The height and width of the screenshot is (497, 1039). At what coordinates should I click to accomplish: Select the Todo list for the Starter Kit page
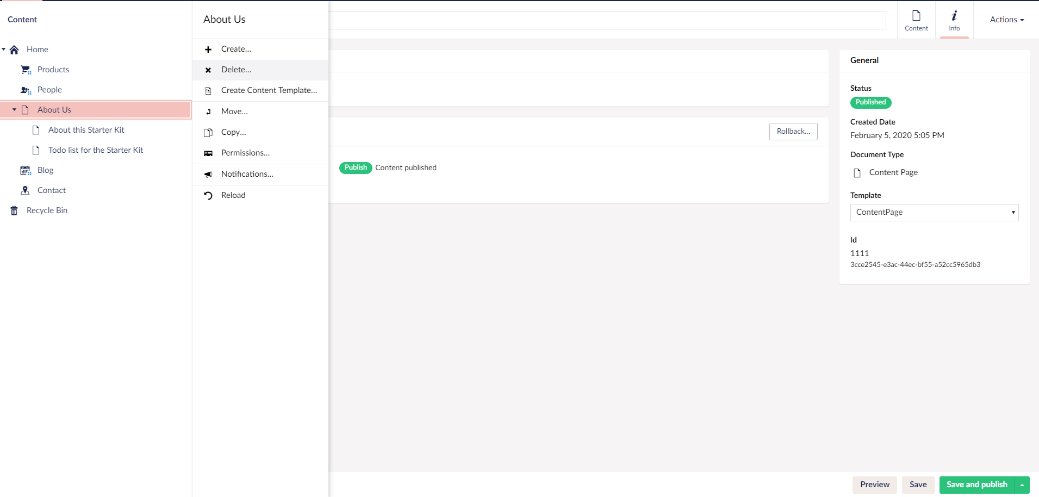pos(96,150)
